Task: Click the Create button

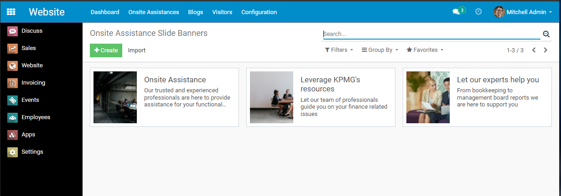Action: click(106, 50)
